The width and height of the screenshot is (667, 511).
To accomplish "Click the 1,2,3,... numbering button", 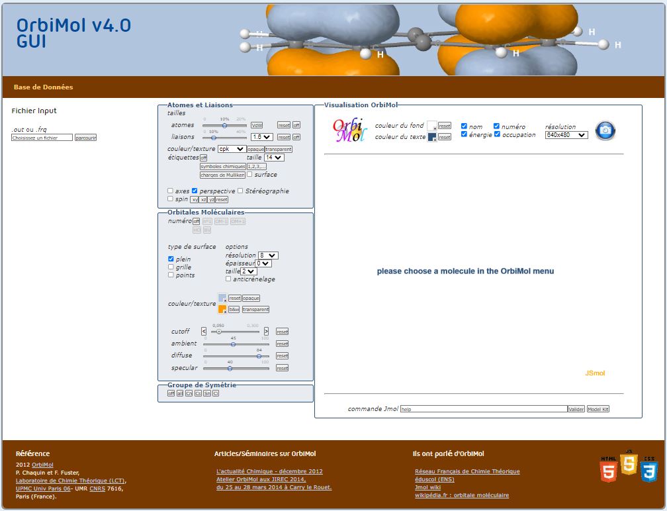I will click(257, 166).
